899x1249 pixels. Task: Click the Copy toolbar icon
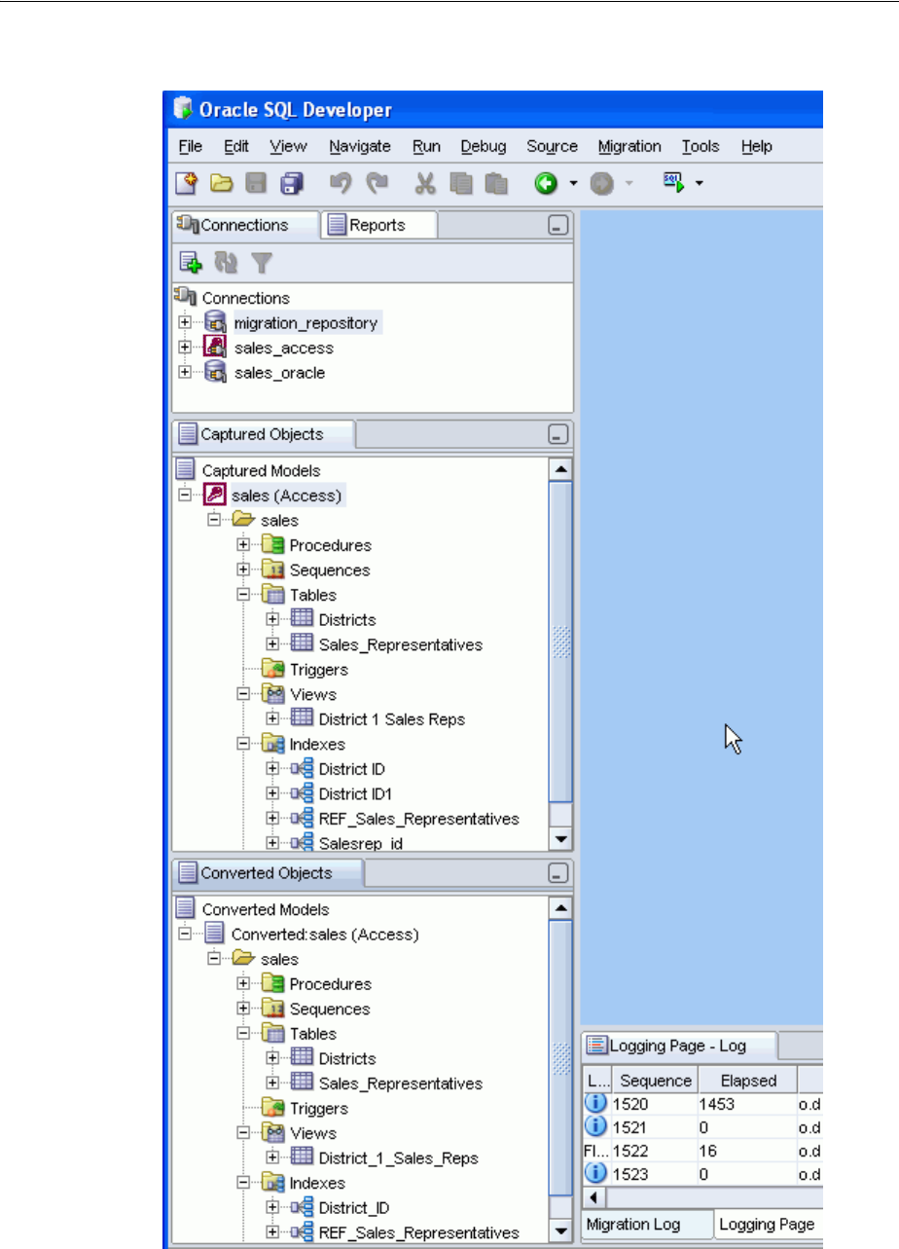(x=461, y=182)
